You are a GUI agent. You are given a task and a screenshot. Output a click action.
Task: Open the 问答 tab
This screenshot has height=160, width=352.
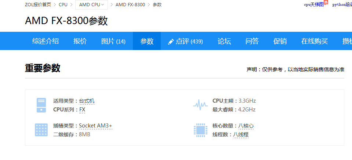tap(252, 41)
